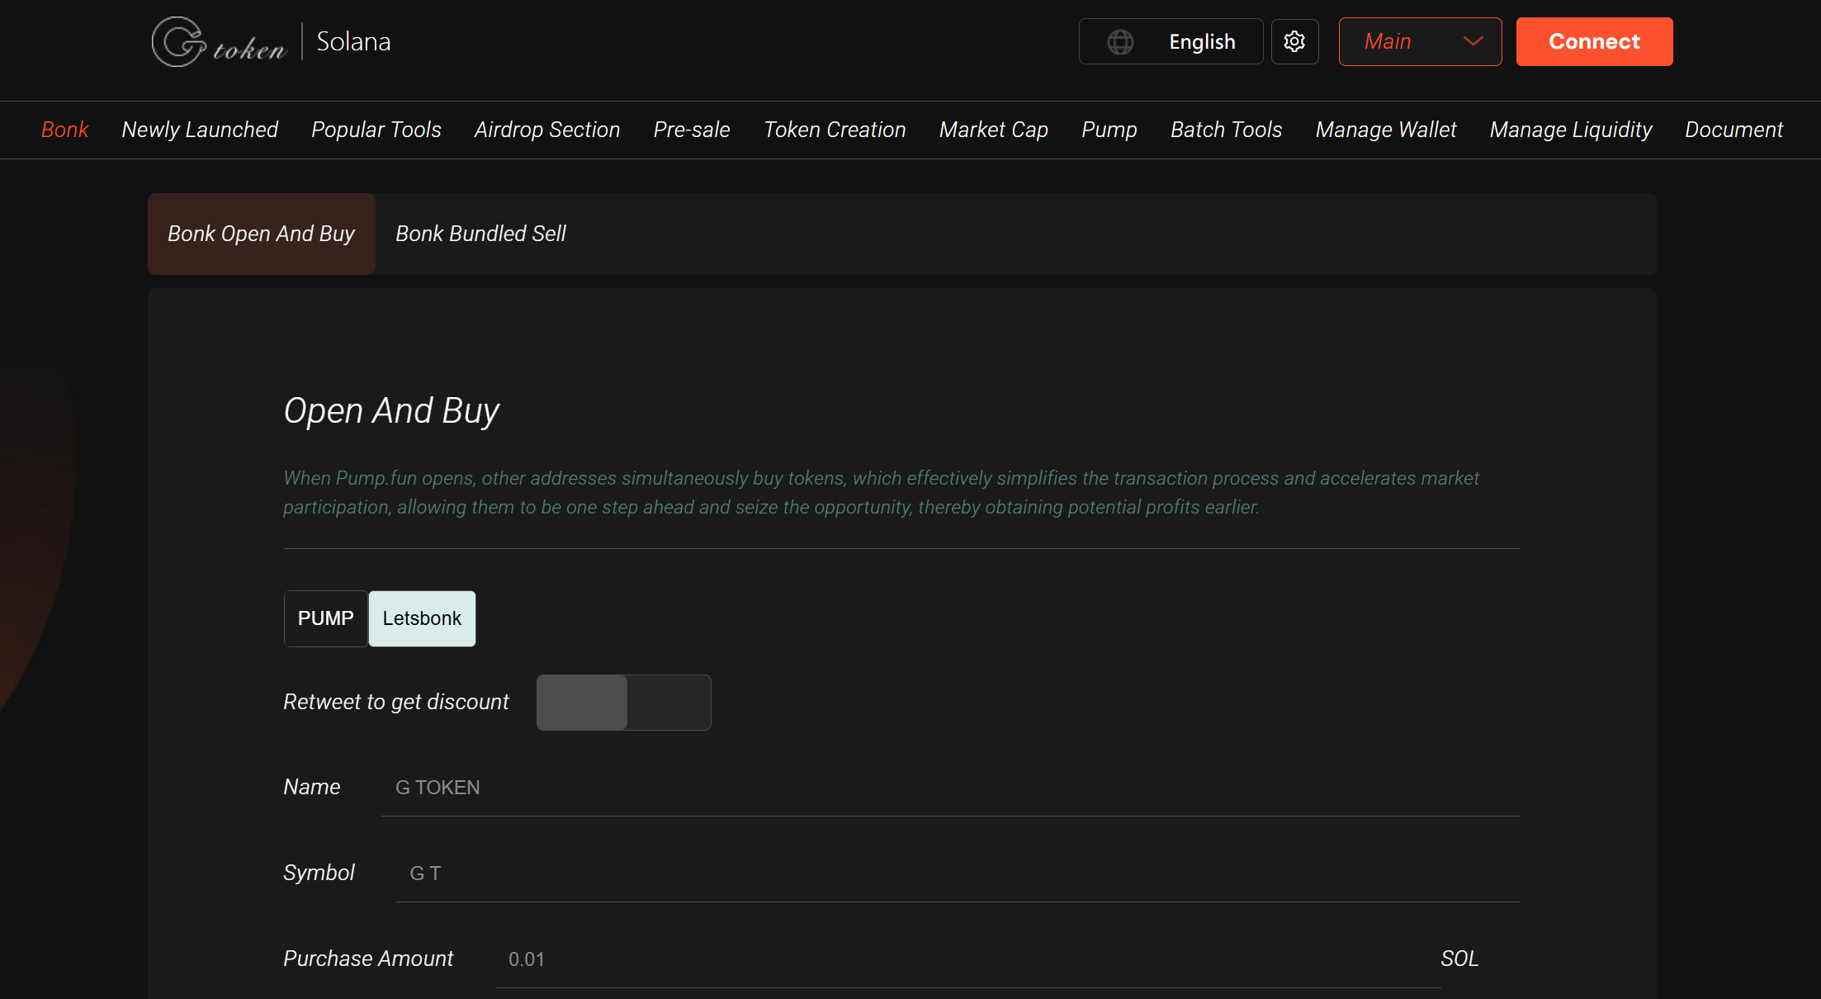The height and width of the screenshot is (999, 1821).
Task: Navigate to the Airdrop Section
Action: point(546,130)
